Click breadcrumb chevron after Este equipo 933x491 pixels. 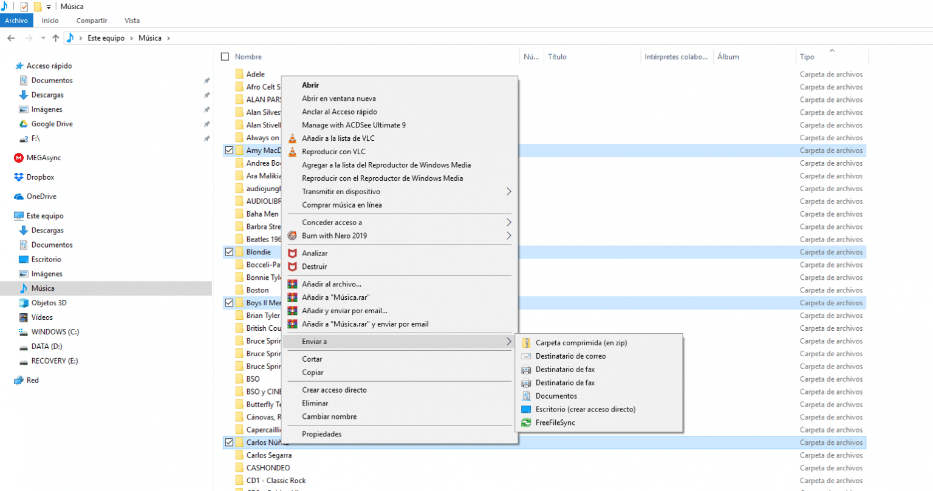[x=132, y=38]
